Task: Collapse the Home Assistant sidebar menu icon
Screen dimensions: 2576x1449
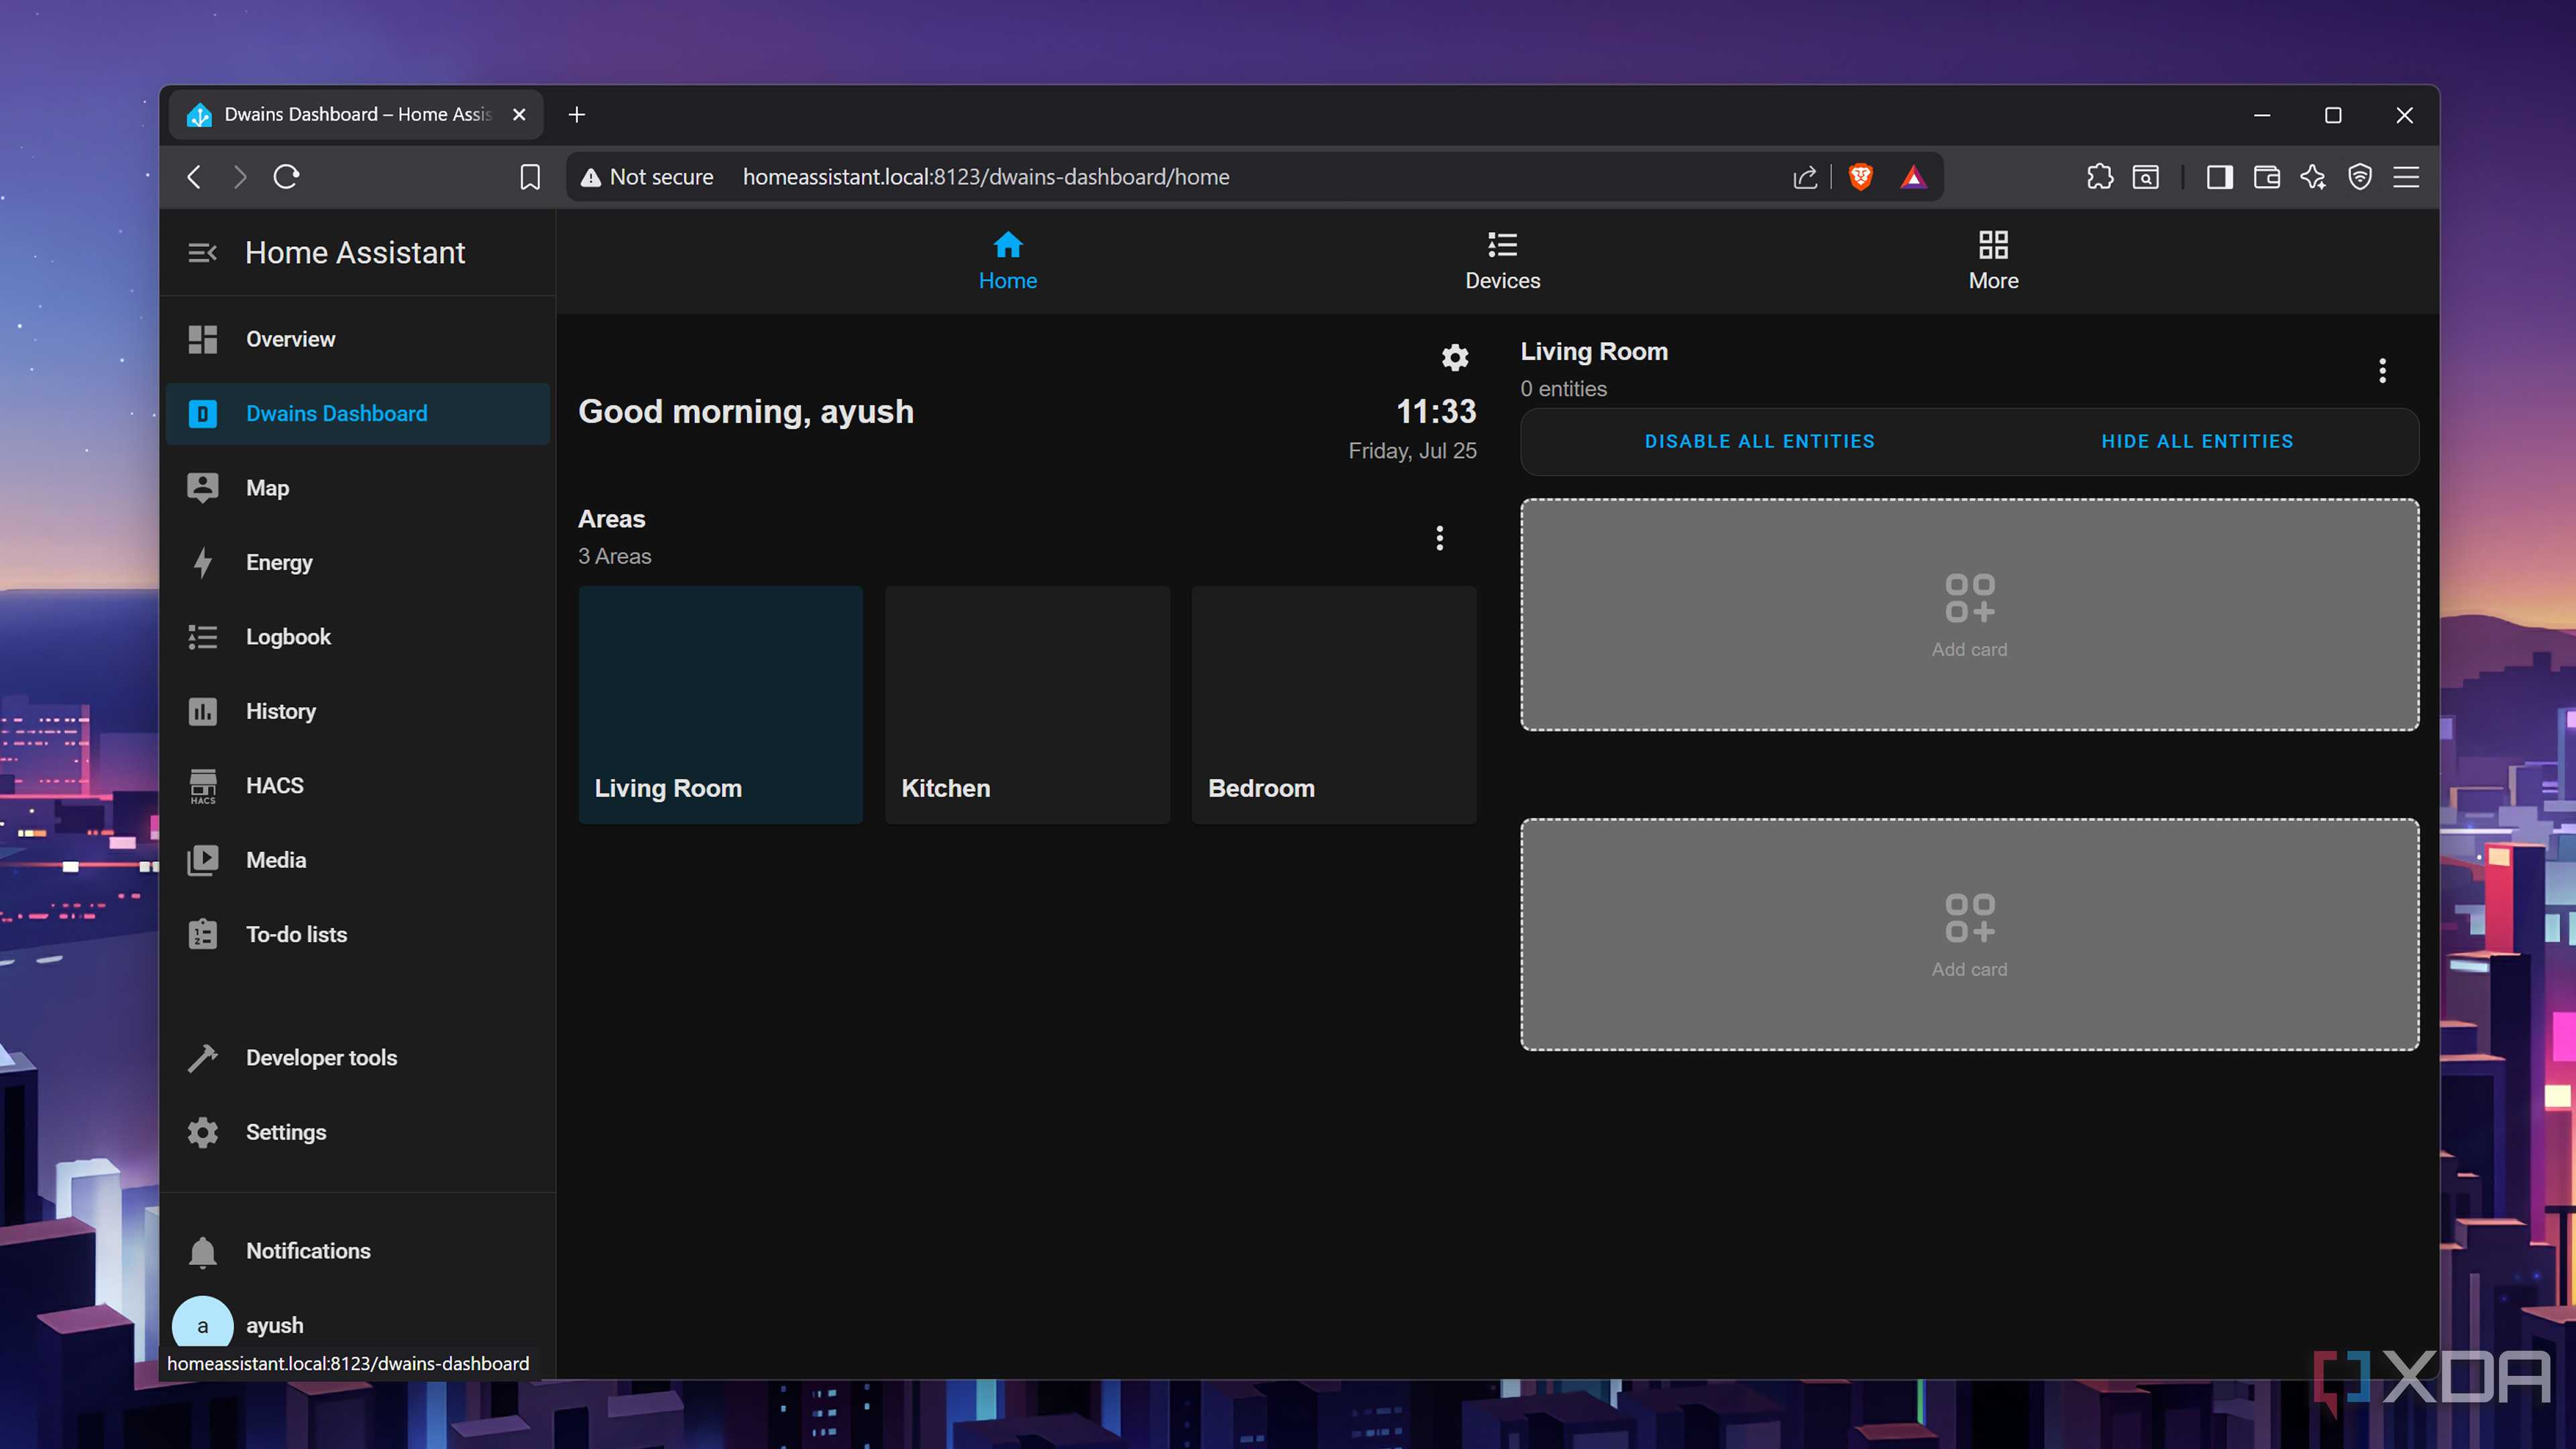Action: (203, 253)
